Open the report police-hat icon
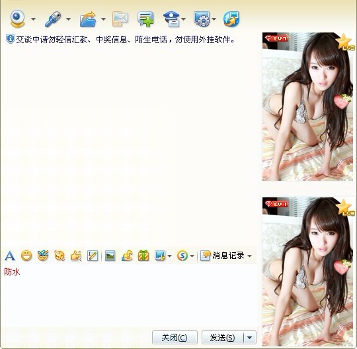This screenshot has height=349, width=357. [171, 19]
